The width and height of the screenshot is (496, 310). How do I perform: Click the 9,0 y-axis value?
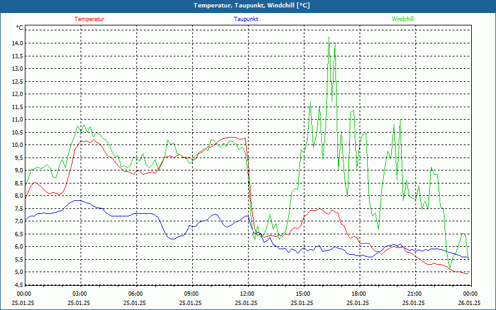tap(19, 170)
